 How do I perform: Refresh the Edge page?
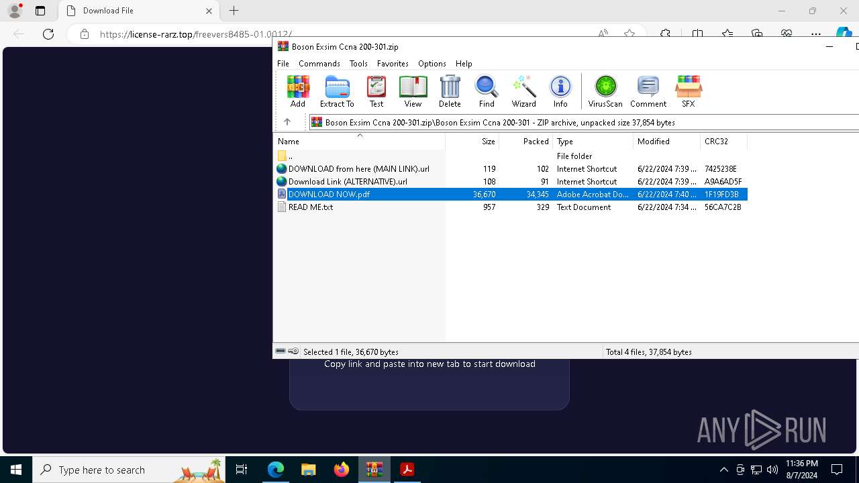click(48, 34)
